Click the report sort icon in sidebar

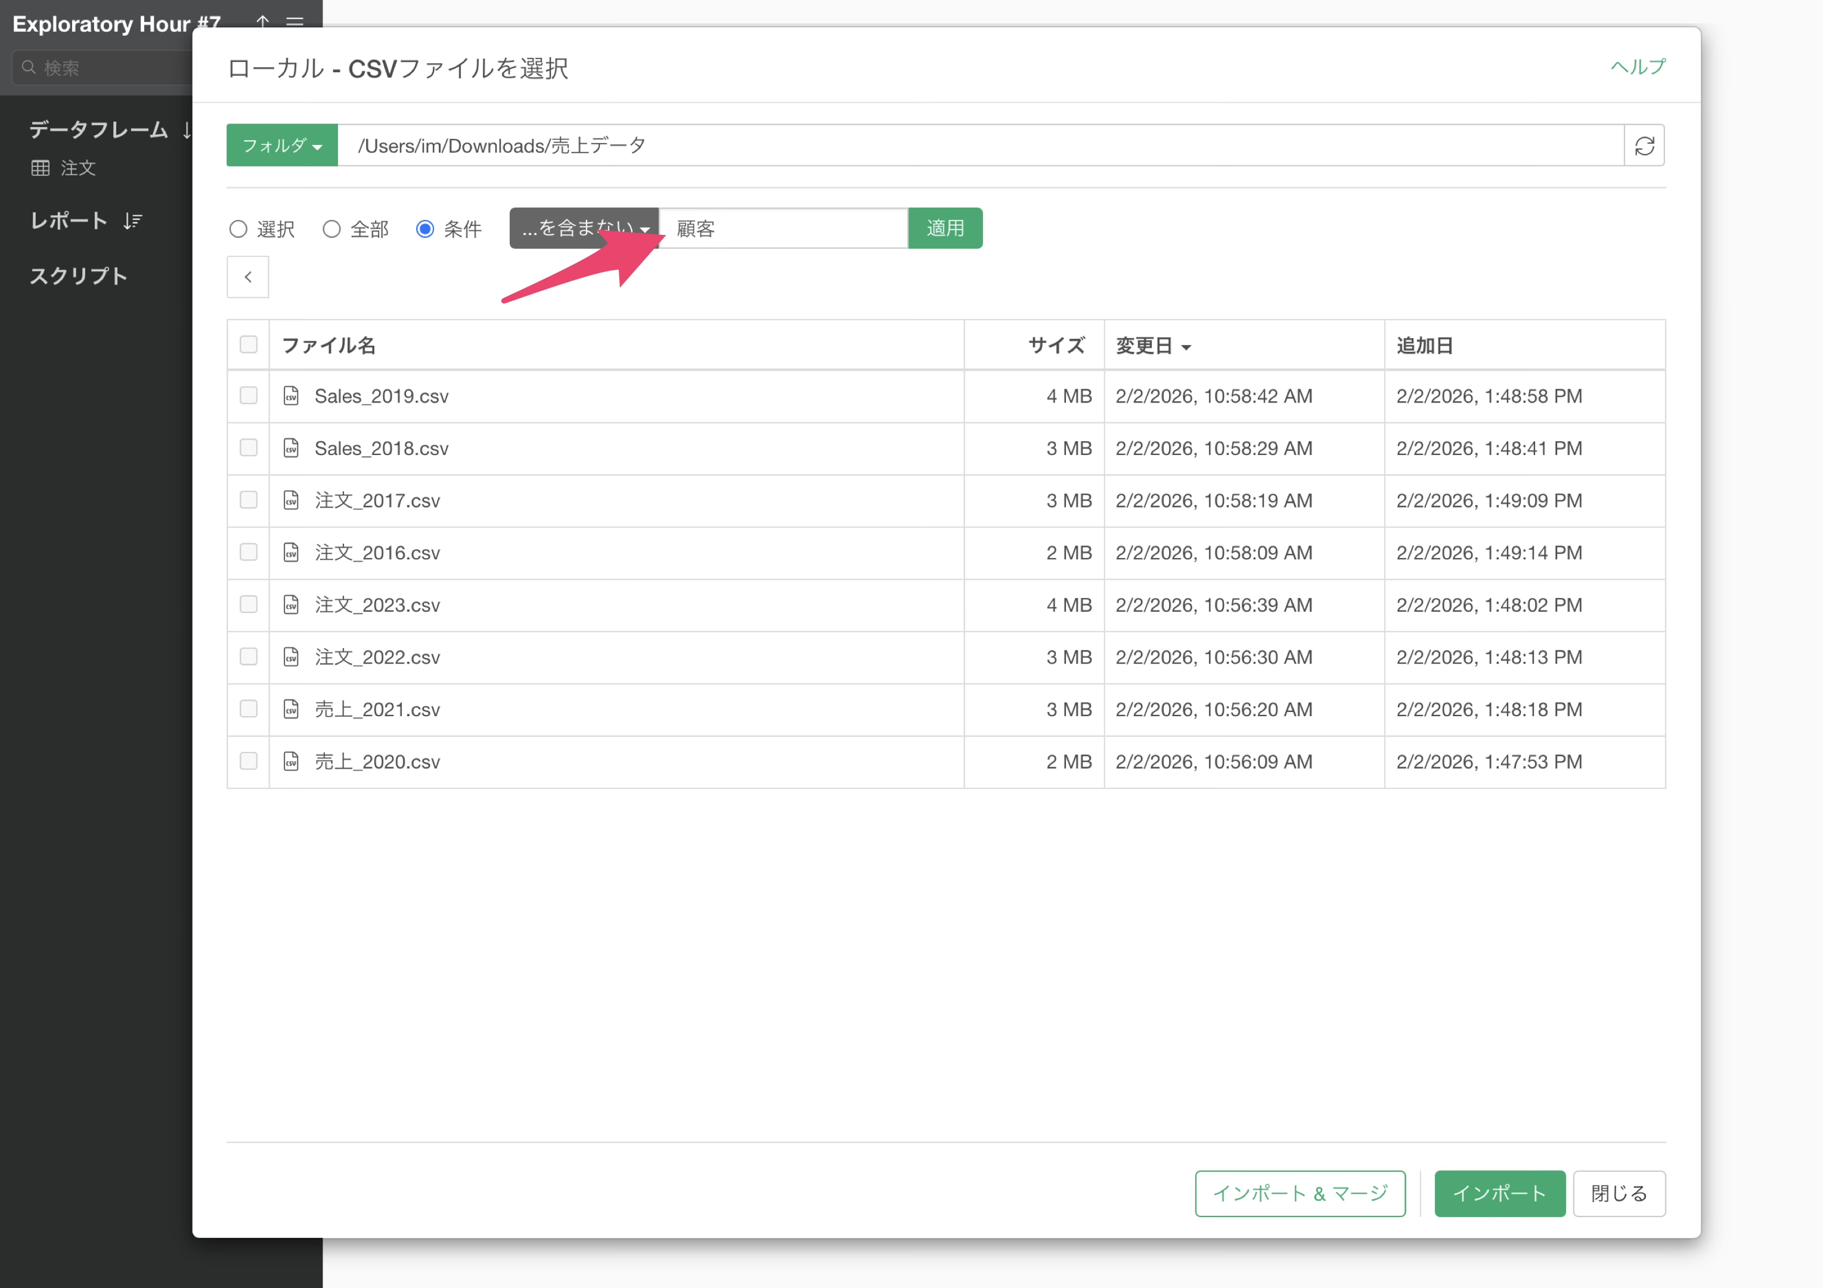click(132, 221)
